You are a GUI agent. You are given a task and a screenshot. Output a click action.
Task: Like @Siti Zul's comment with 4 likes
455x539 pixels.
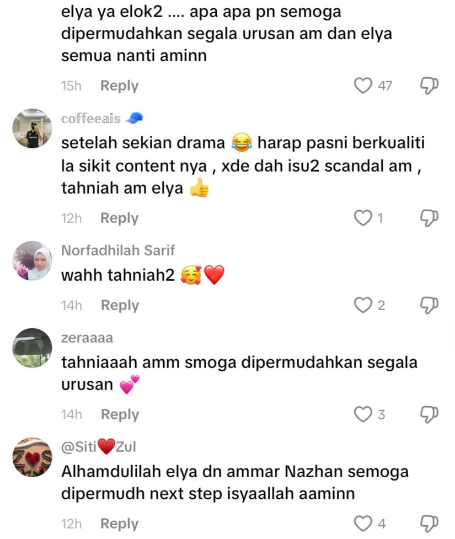[x=363, y=524]
